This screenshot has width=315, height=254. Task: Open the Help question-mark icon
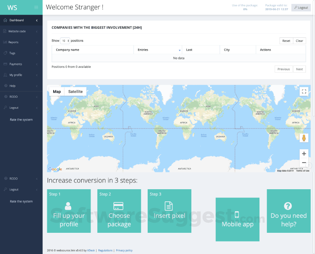[x=5, y=86]
